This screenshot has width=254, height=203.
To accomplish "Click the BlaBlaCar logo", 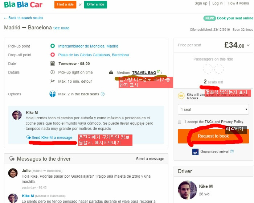I will (23, 5).
